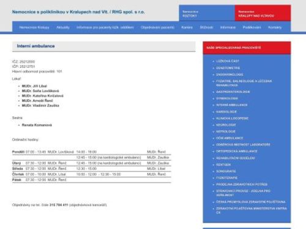306x229 pixels.
Task: Select doctor MUDr. Kateřina Kvíčalová
Action: 43,96
